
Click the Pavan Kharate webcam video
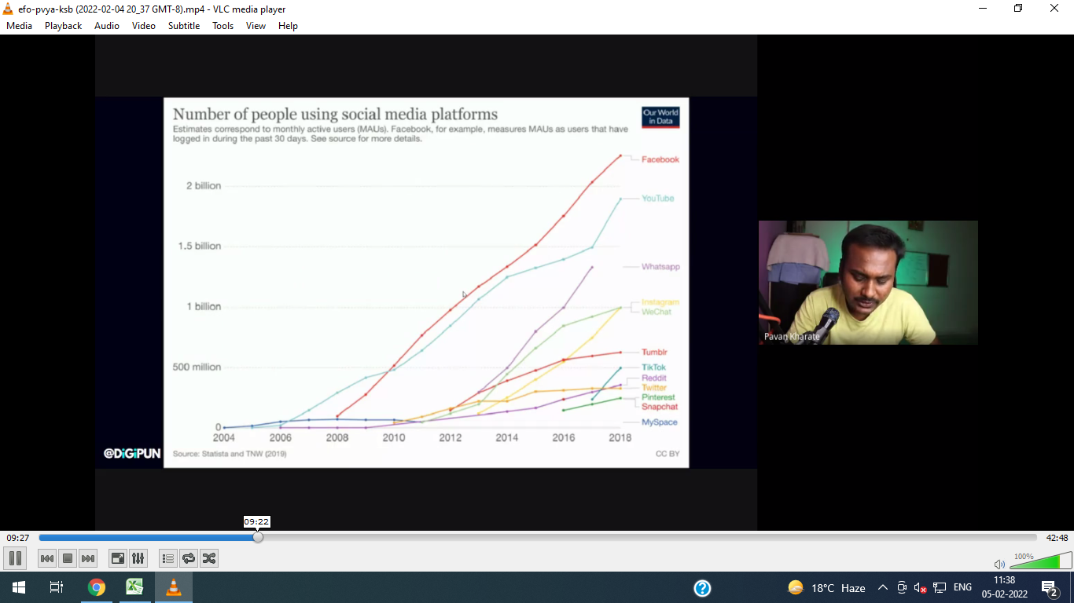pos(868,283)
